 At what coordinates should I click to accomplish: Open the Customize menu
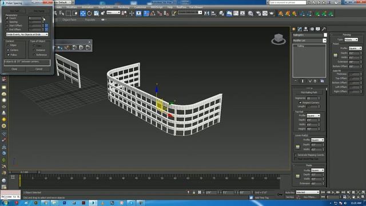click(140, 7)
